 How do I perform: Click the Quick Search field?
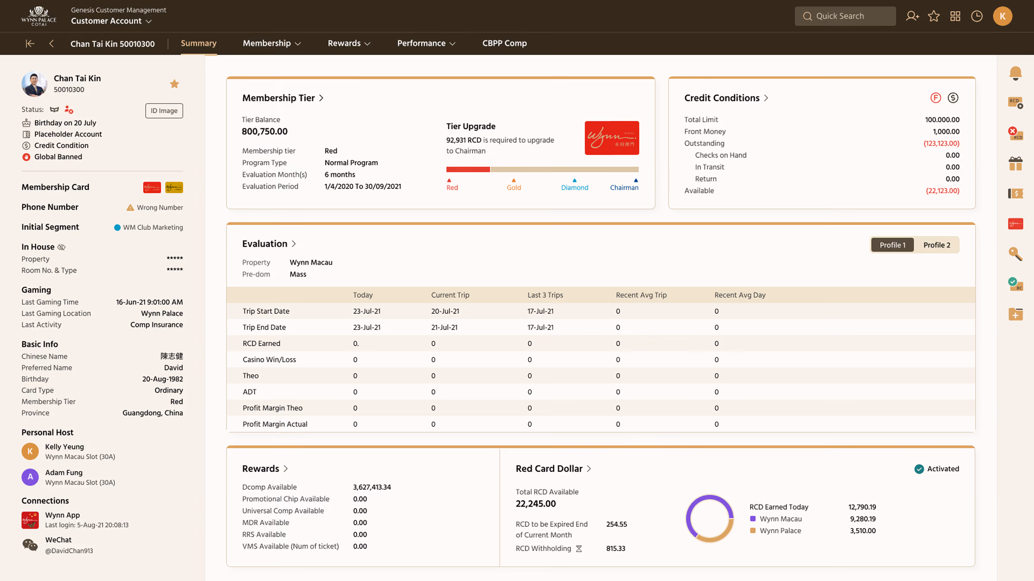(x=845, y=16)
